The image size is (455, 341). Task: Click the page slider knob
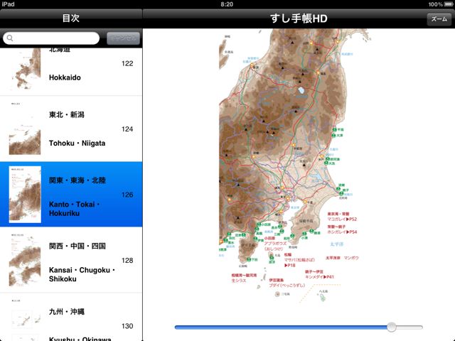[x=392, y=327]
